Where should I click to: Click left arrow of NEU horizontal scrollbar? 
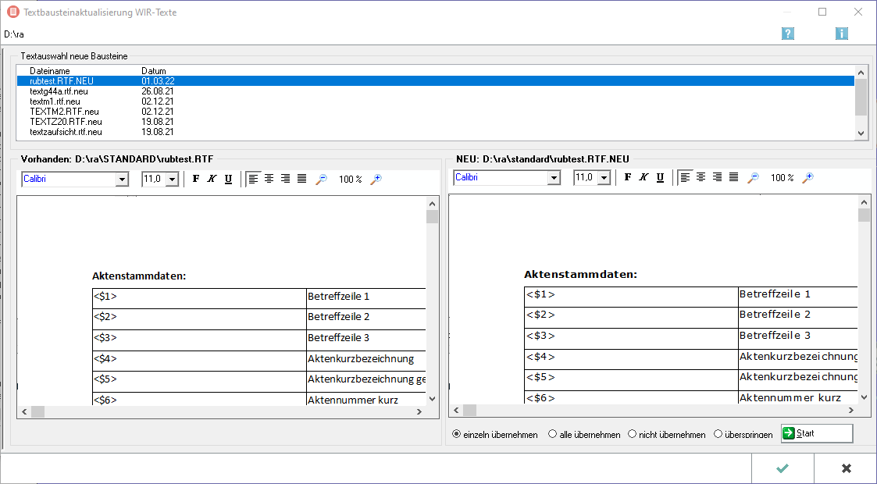click(x=456, y=410)
